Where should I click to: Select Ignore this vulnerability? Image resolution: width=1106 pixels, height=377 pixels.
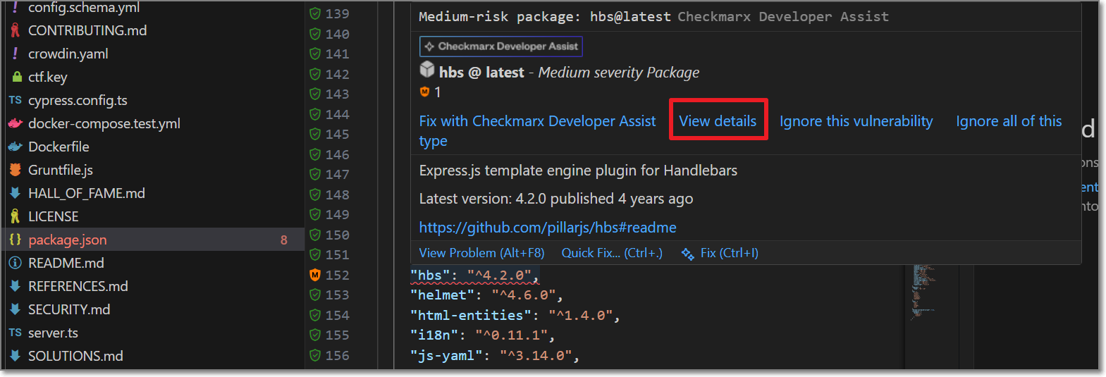coord(856,121)
